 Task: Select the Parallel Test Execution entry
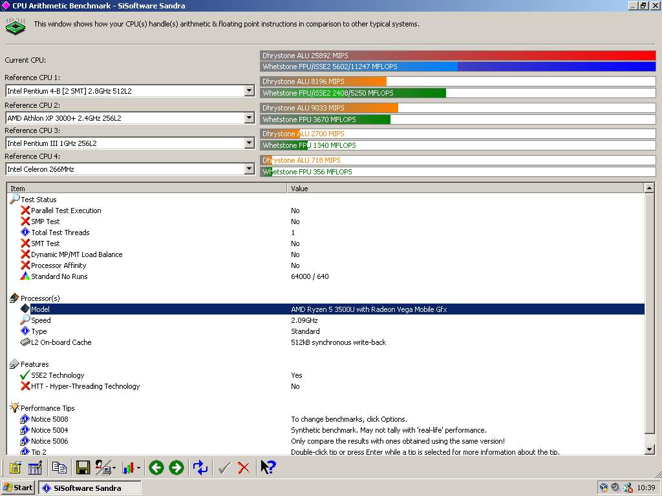pos(65,210)
